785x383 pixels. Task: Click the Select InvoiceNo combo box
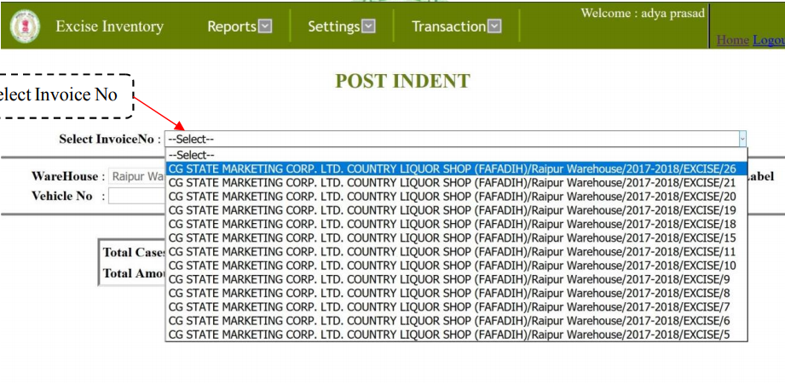coord(456,139)
